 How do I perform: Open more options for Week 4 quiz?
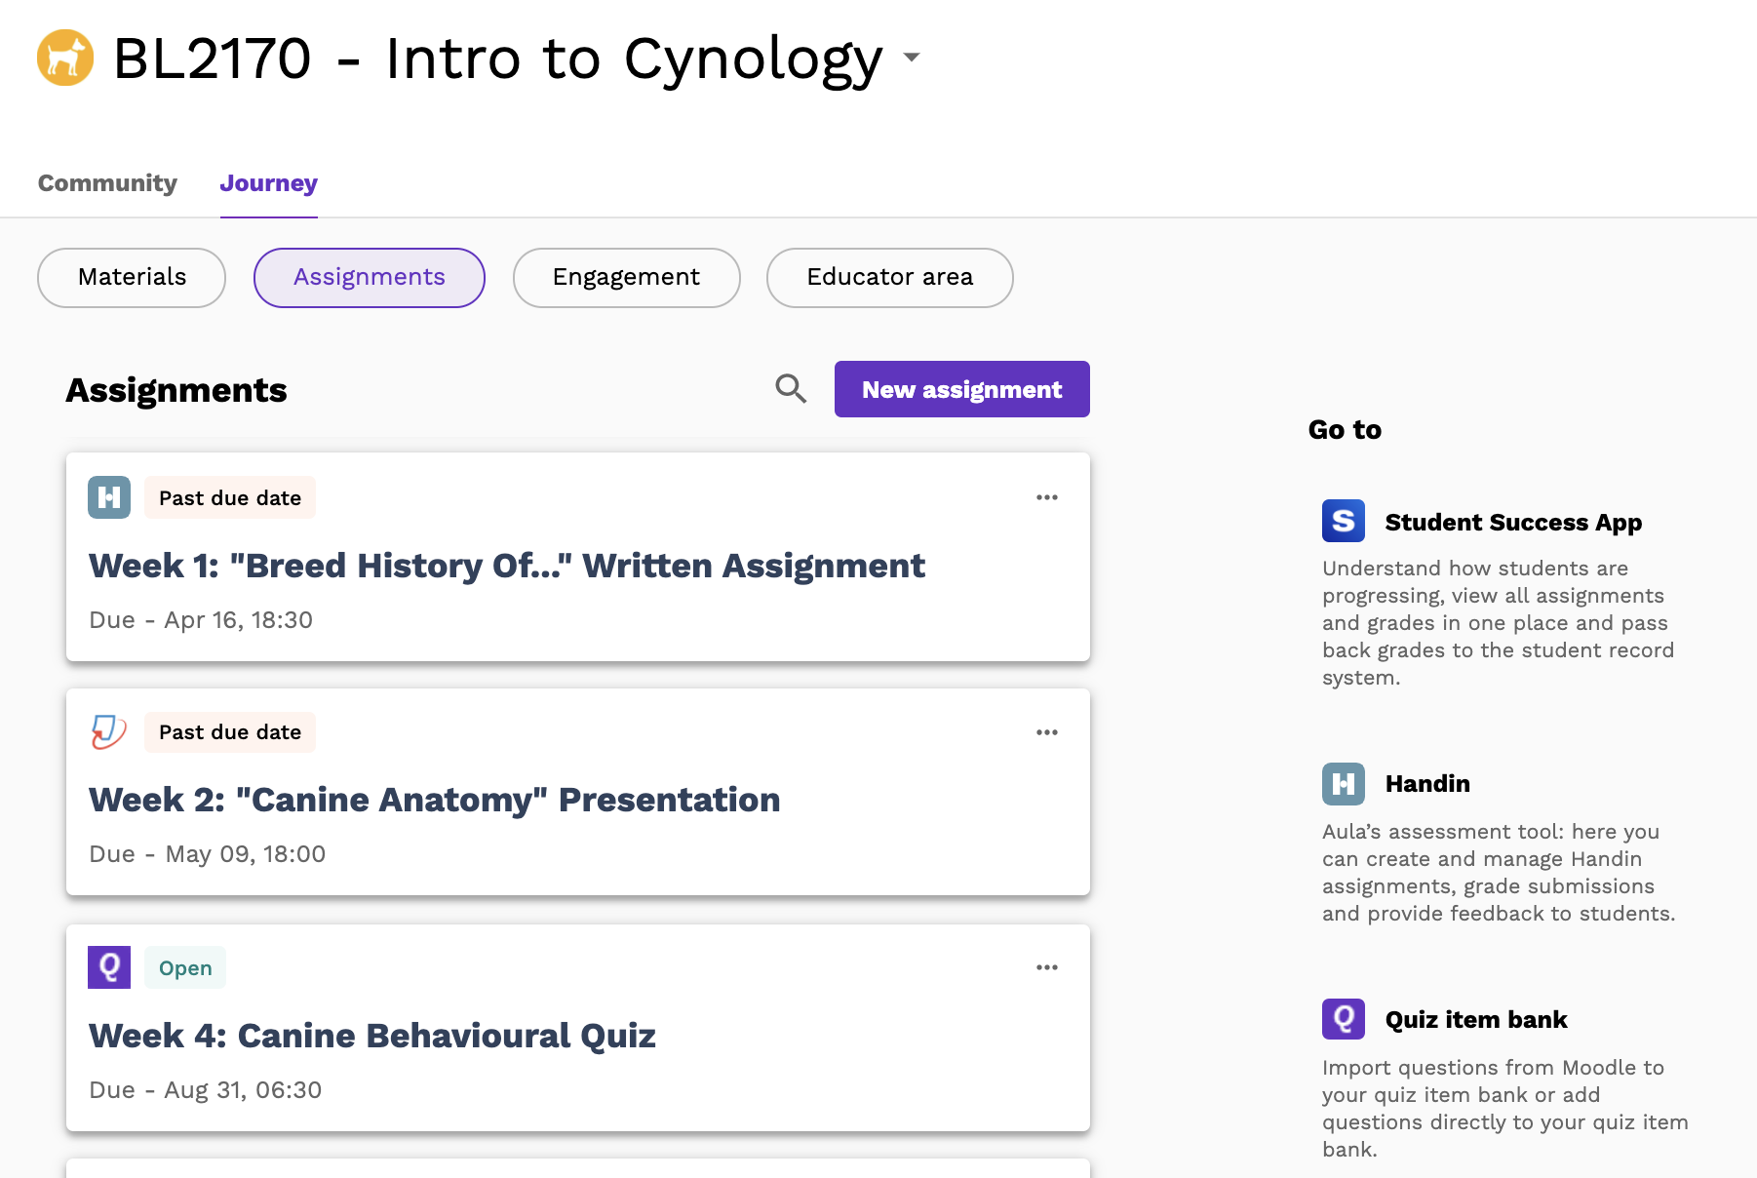click(1047, 967)
